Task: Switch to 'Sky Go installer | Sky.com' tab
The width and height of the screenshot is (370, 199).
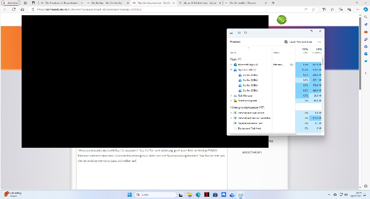Action: click(x=246, y=3)
